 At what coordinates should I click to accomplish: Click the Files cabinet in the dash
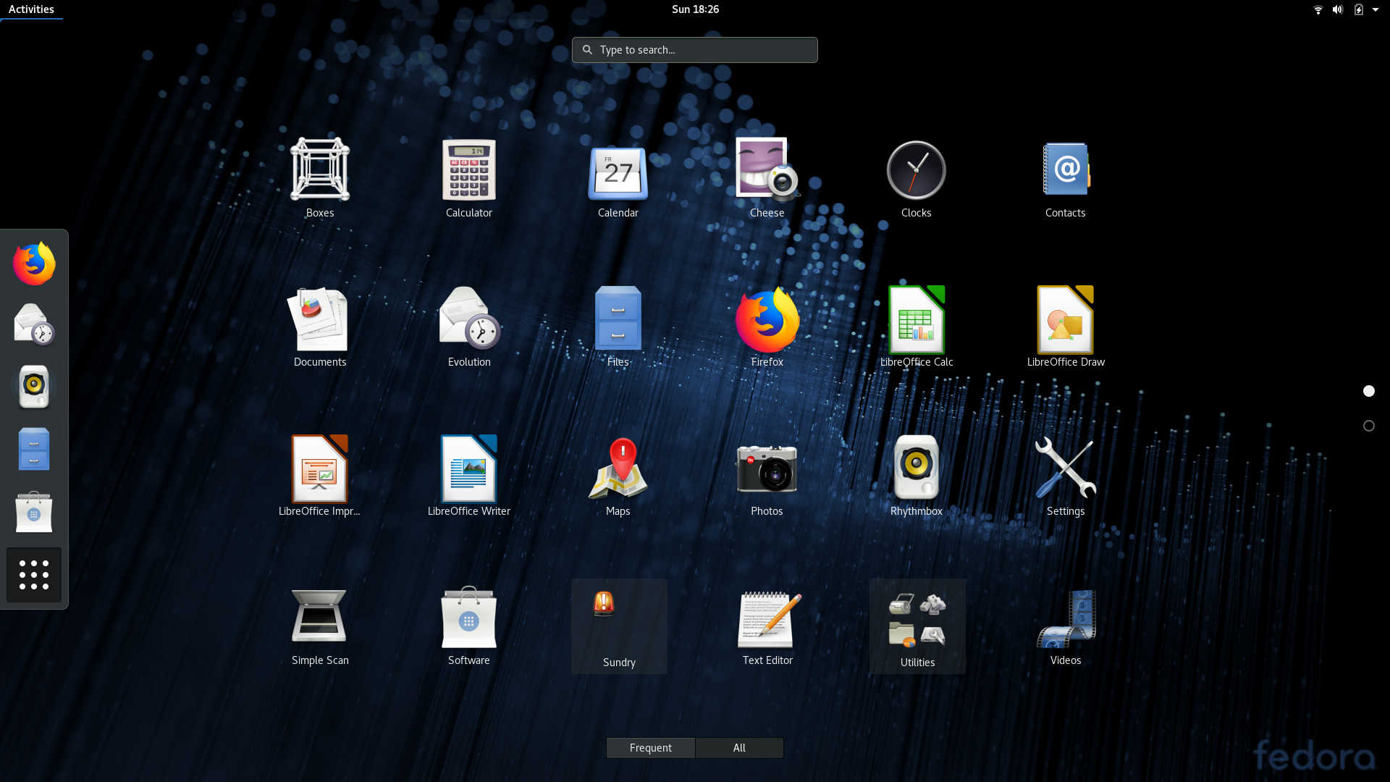coord(34,449)
